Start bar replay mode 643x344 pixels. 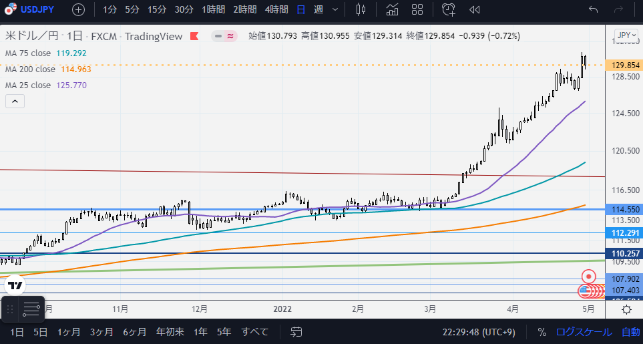[x=475, y=10]
